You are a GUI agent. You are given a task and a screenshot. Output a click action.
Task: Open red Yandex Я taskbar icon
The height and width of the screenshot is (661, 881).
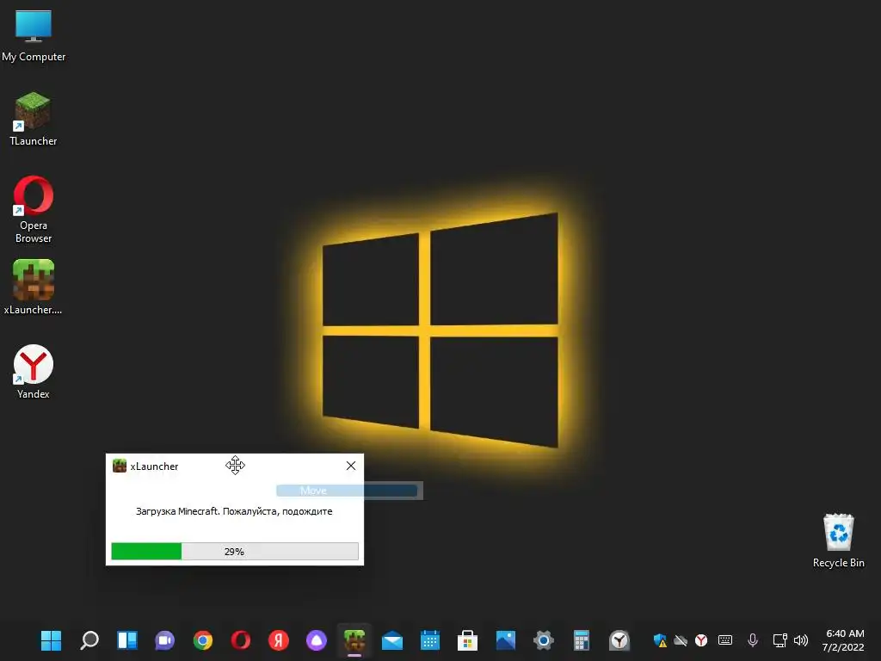coord(279,640)
